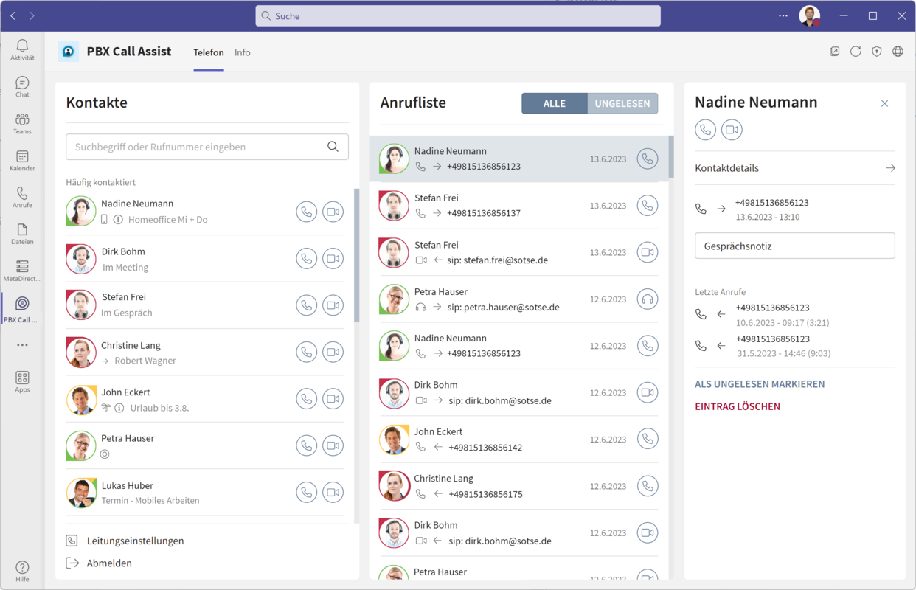Open more options ellipsis in Teams sidebar
916x590 pixels.
pyautogui.click(x=22, y=344)
